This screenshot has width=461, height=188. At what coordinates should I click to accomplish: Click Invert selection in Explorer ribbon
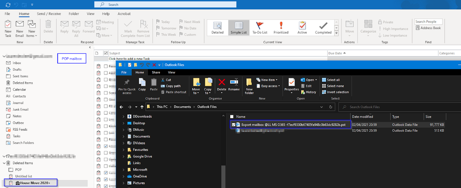coord(335,92)
